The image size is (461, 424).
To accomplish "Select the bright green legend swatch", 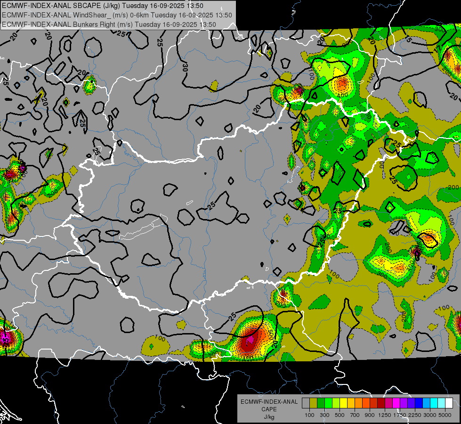I will [328, 403].
